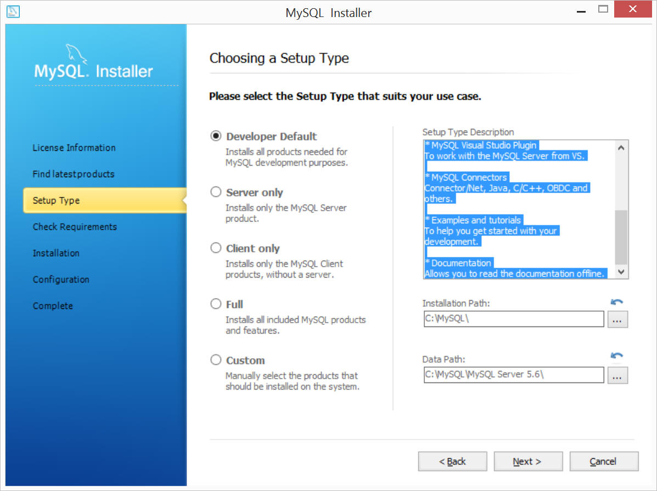Open the Check Requirements step
Viewport: 657px width, 491px height.
[75, 227]
